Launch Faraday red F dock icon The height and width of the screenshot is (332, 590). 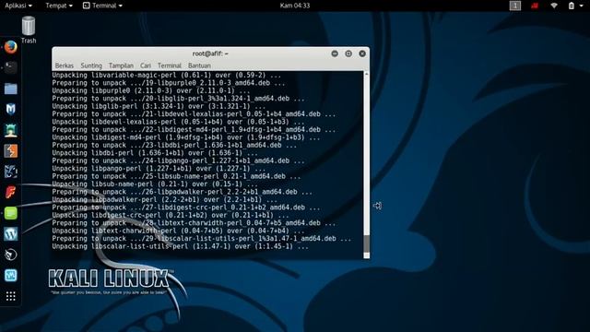pos(10,193)
